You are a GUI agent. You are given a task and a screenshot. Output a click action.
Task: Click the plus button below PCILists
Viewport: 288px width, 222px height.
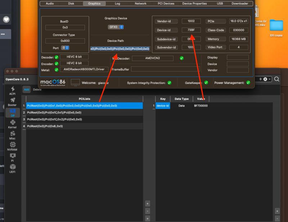pyautogui.click(x=148, y=204)
